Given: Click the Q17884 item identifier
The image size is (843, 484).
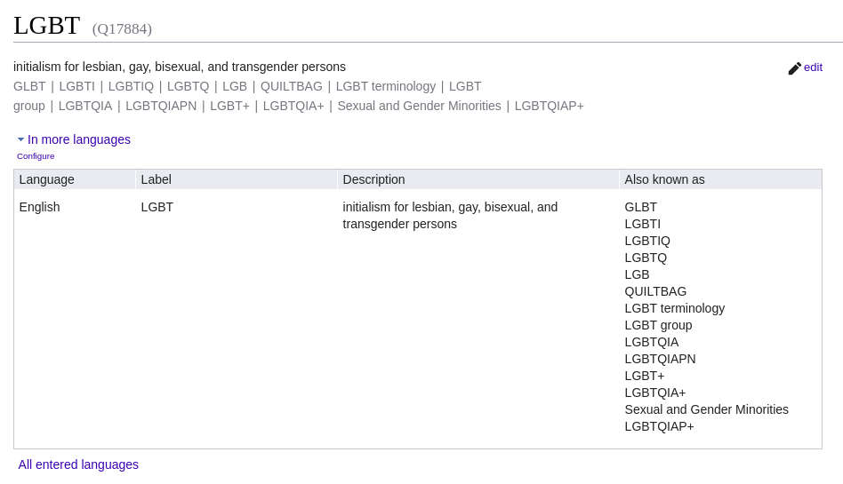Looking at the screenshot, I should tap(122, 29).
